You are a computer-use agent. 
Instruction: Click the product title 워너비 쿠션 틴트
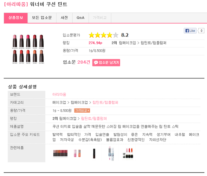pos(49,4)
